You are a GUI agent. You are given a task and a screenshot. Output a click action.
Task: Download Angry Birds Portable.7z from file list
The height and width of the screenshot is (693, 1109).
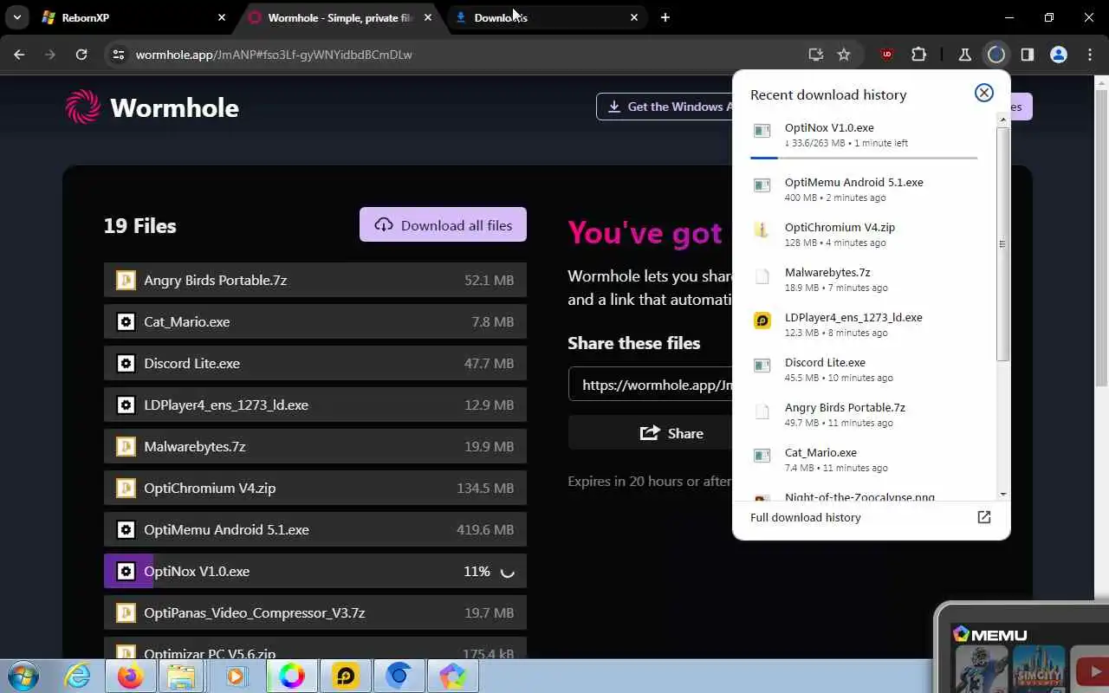[x=315, y=280]
